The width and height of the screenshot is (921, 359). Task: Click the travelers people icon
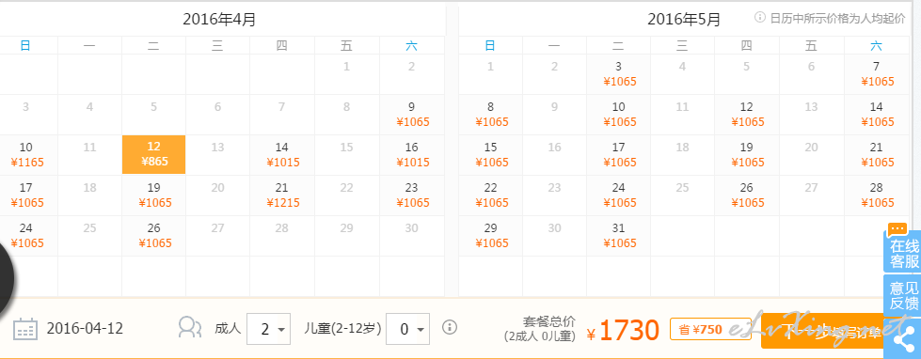pyautogui.click(x=190, y=328)
